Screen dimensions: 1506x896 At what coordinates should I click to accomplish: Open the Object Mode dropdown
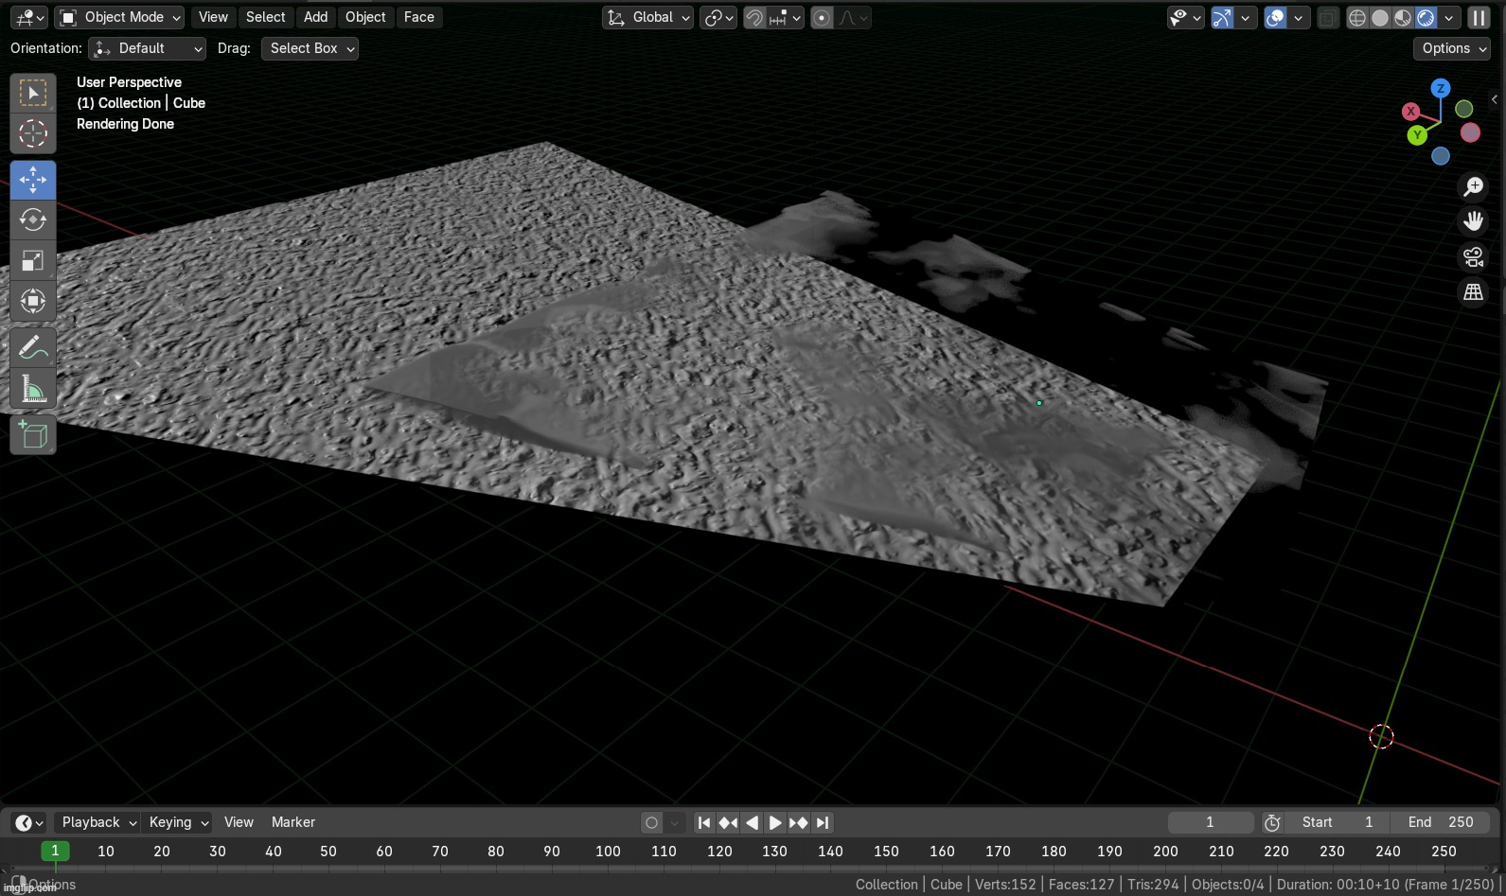(120, 17)
